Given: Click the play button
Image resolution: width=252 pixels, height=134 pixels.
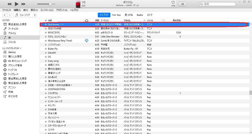Looking at the screenshot, I should pos(16,4).
